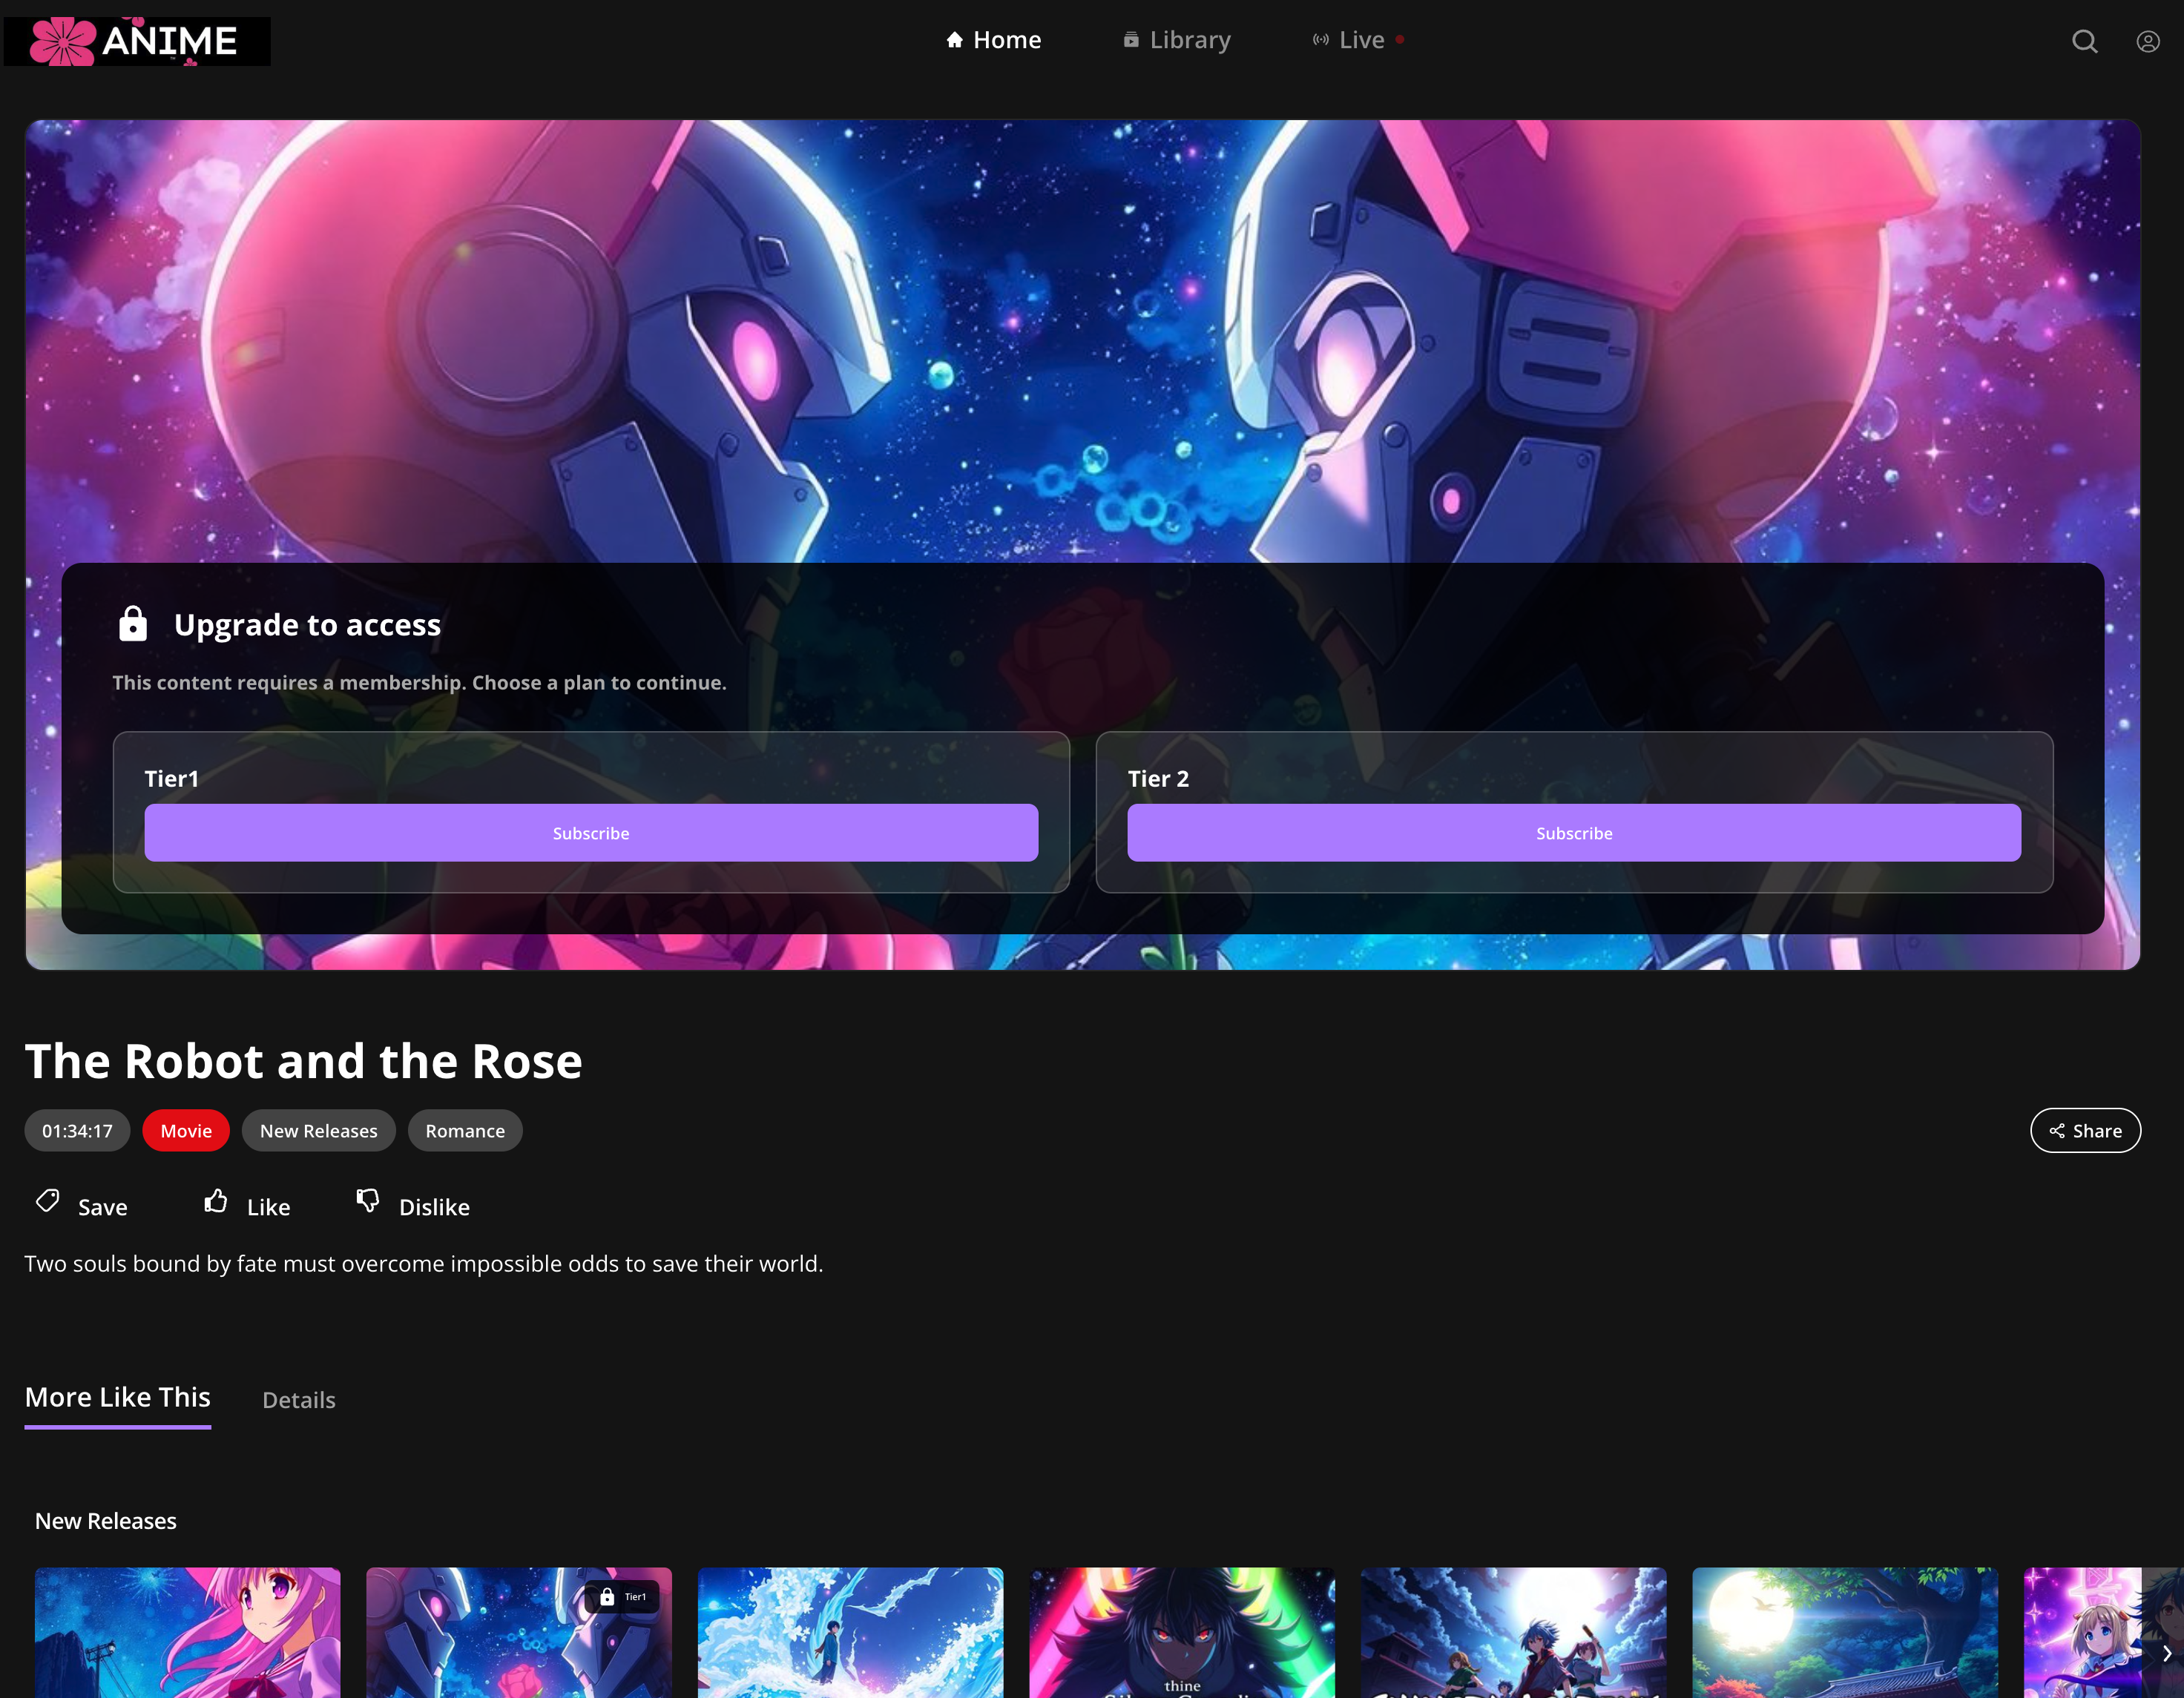Click the thumbs-down Dislike icon
Viewport: 2184px width, 1698px height.
click(368, 1201)
